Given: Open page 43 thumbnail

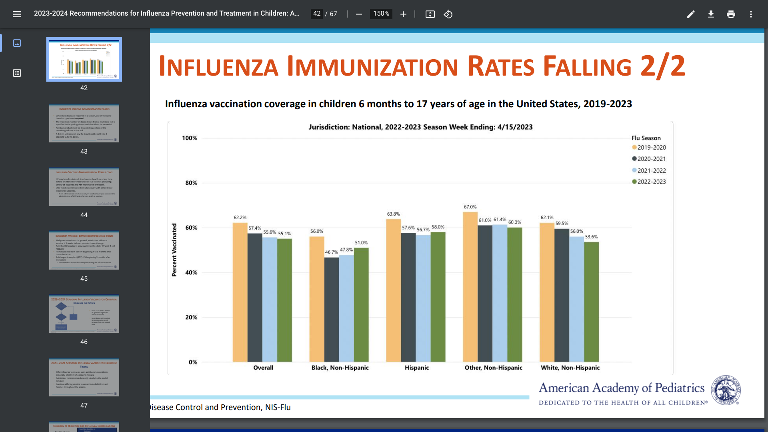Looking at the screenshot, I should [84, 123].
